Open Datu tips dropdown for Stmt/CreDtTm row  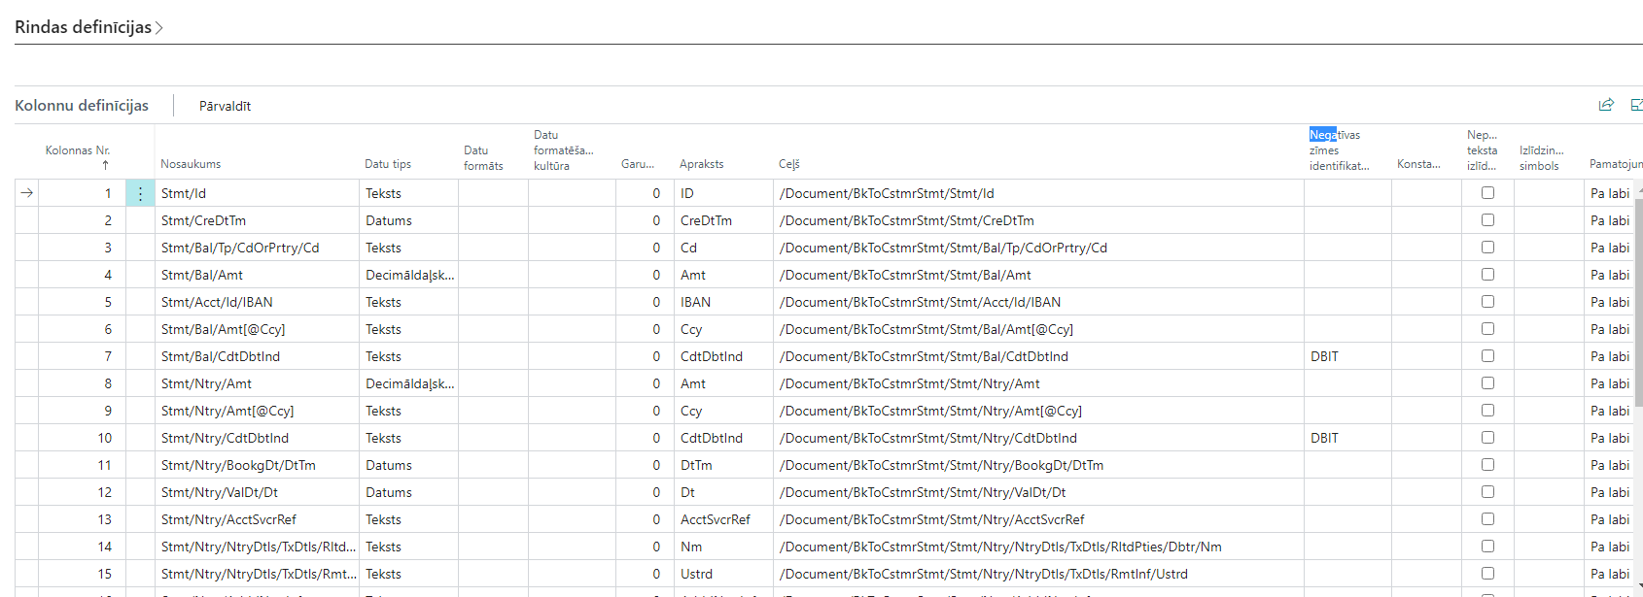pos(408,220)
